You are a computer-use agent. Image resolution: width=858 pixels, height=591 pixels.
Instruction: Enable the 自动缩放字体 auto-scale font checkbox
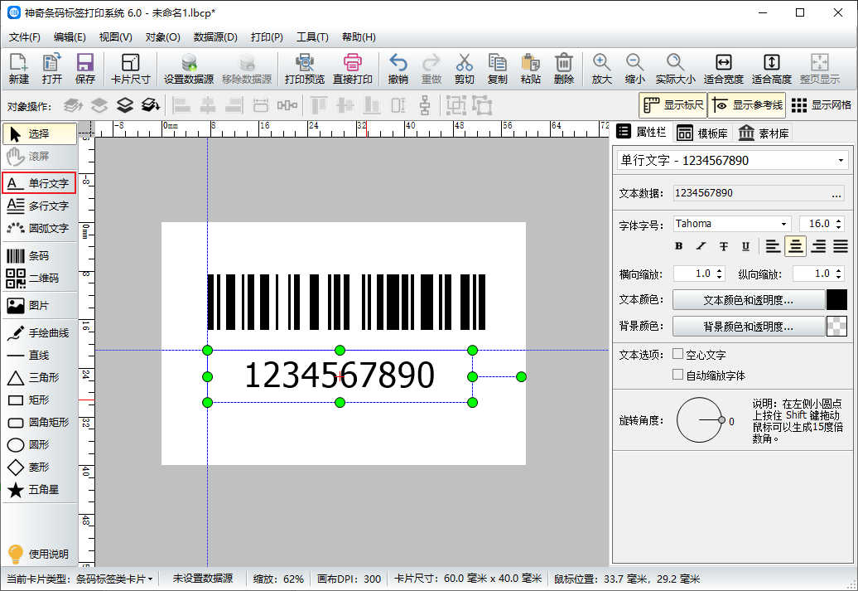click(x=678, y=375)
